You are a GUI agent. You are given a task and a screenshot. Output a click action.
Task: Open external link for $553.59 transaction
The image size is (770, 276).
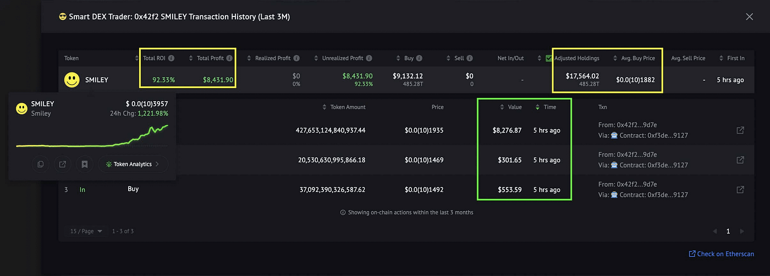pos(740,190)
